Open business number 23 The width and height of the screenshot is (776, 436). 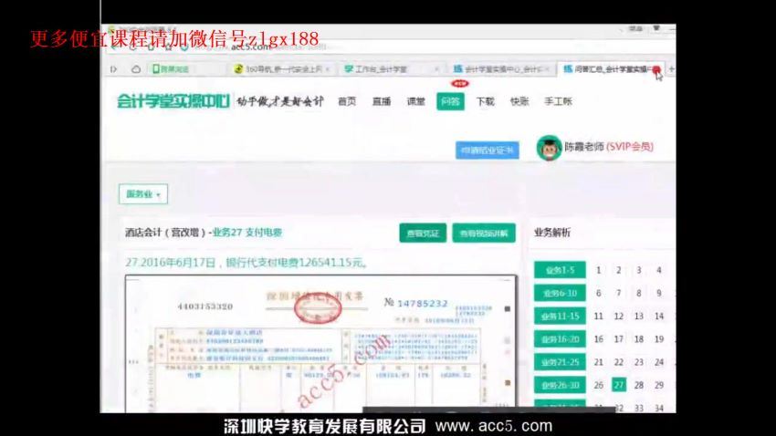[639, 362]
